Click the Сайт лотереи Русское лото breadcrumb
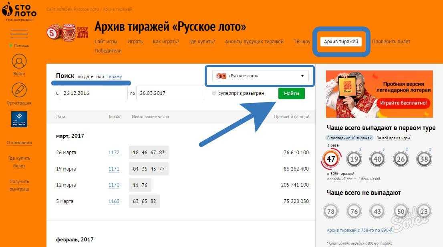The height and width of the screenshot is (247, 443). [72, 9]
